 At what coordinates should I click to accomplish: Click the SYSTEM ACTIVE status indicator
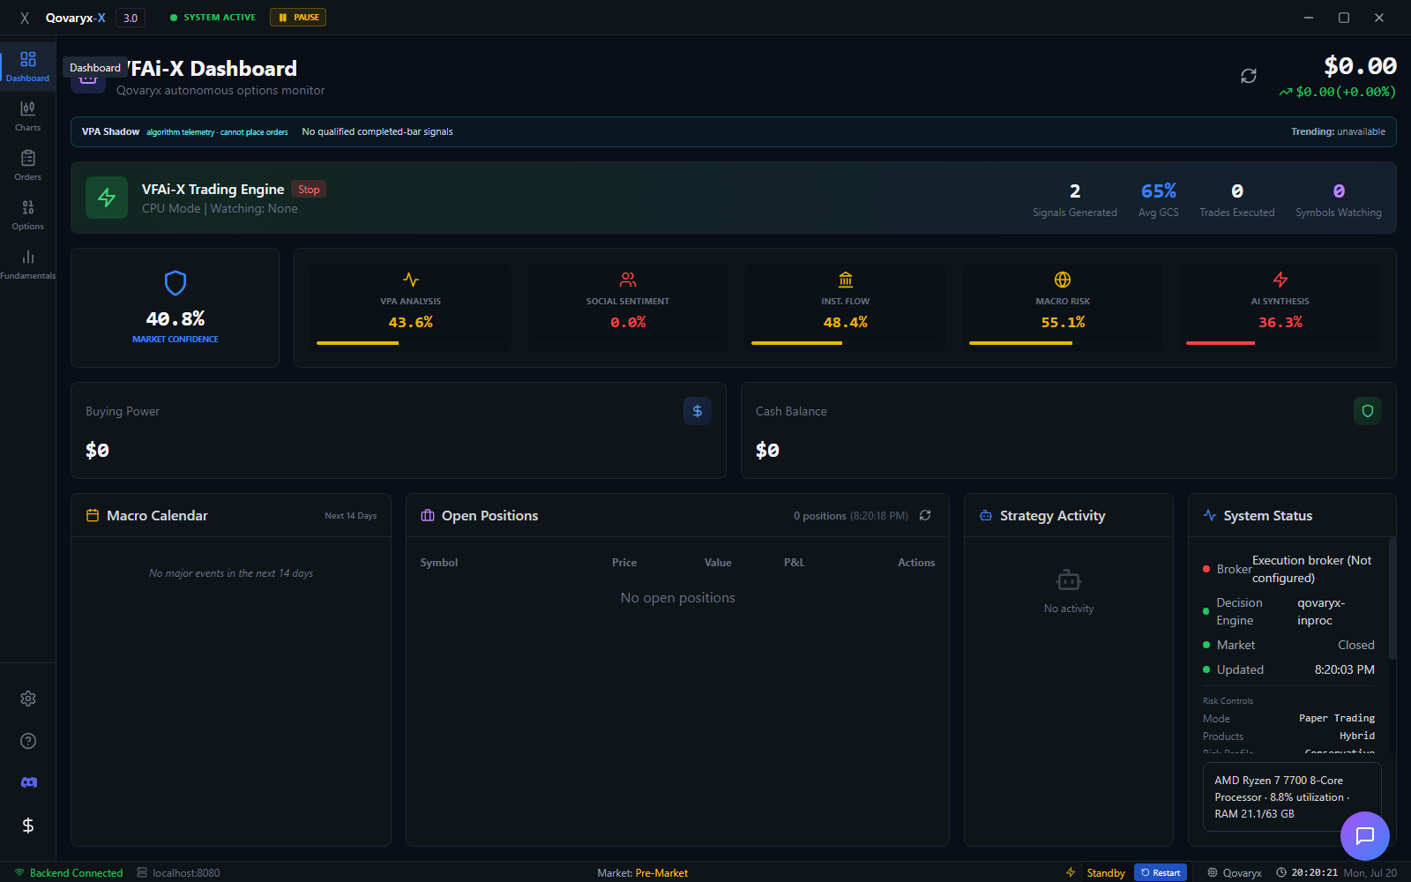[213, 18]
